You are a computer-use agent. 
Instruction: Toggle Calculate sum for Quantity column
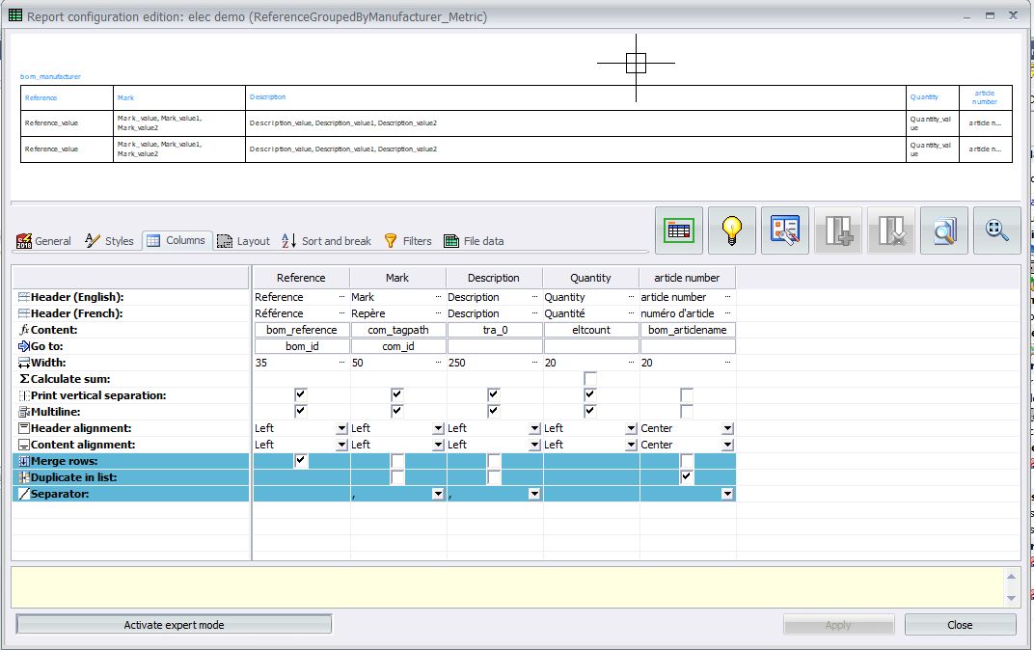coord(590,378)
